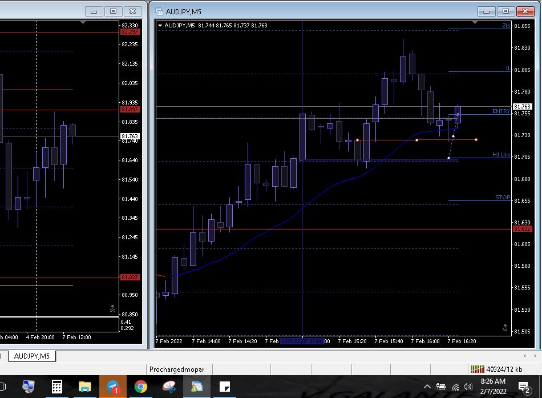Click the connection status bars icon
The image size is (542, 398).
tap(478, 369)
